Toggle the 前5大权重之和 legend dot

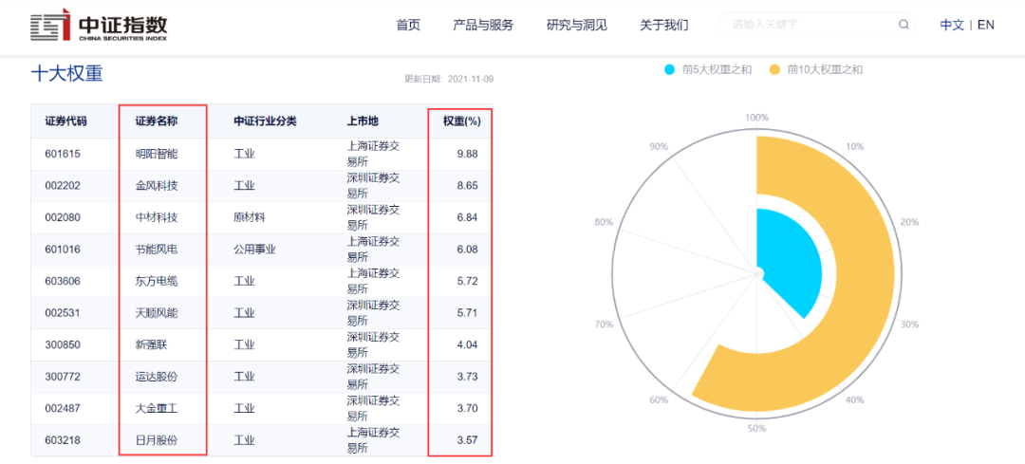669,69
